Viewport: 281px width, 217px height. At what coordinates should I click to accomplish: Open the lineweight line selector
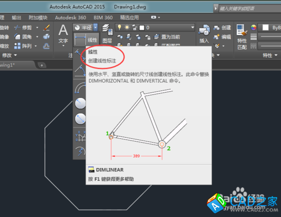click(269, 37)
